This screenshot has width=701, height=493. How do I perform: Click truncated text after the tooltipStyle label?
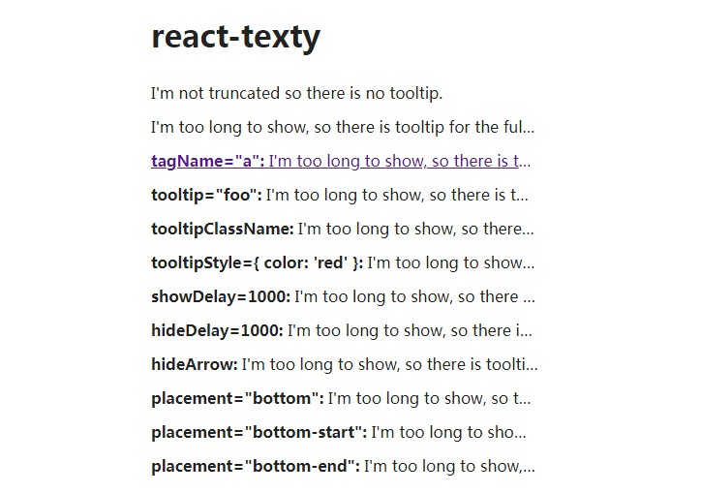pyautogui.click(x=451, y=263)
